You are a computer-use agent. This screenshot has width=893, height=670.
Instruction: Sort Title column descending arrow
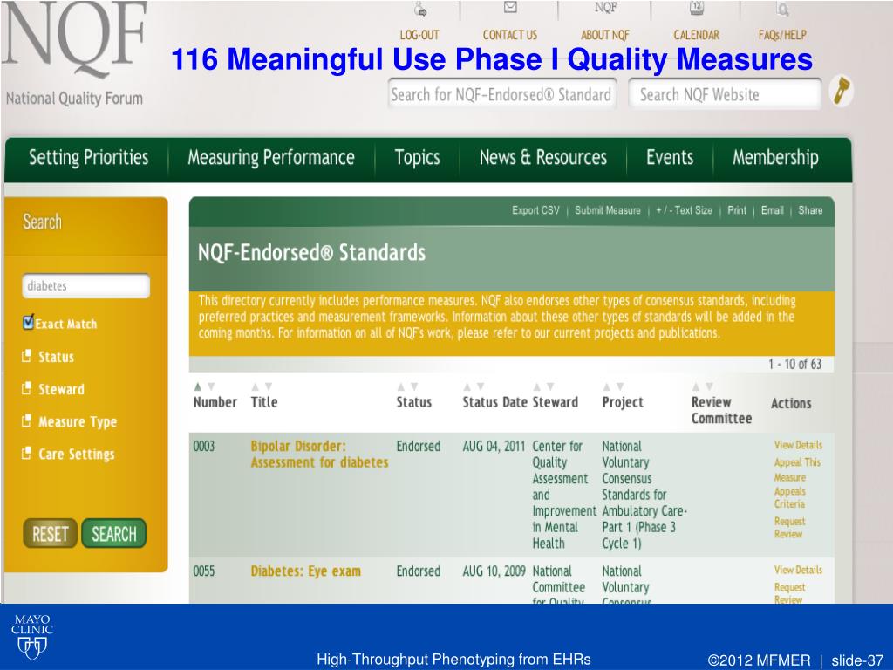coord(269,386)
